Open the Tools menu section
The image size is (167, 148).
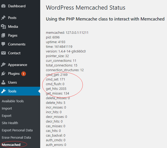coord(12,91)
